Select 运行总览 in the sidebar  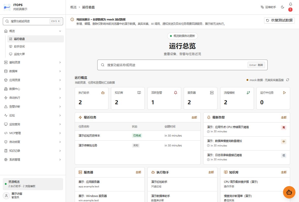35,39
